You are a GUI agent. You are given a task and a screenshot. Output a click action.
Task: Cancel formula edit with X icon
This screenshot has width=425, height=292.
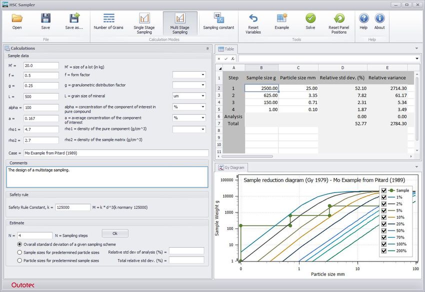[x=219, y=58]
